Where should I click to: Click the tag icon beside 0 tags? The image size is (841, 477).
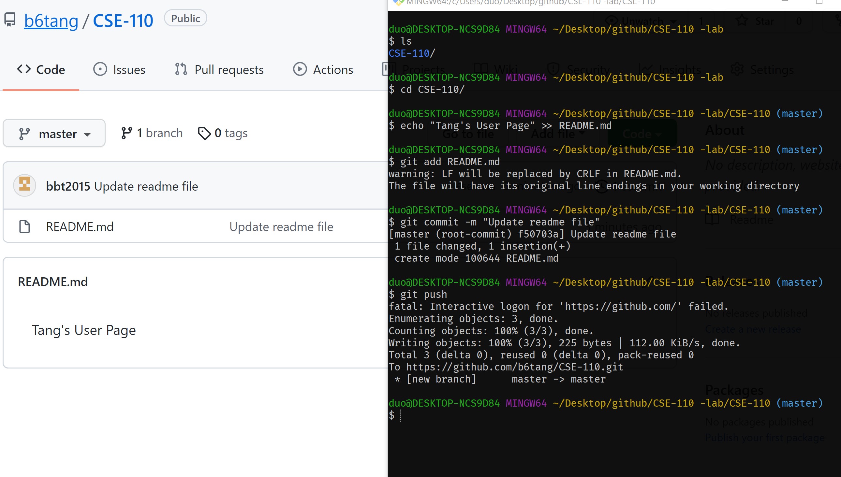pyautogui.click(x=204, y=133)
